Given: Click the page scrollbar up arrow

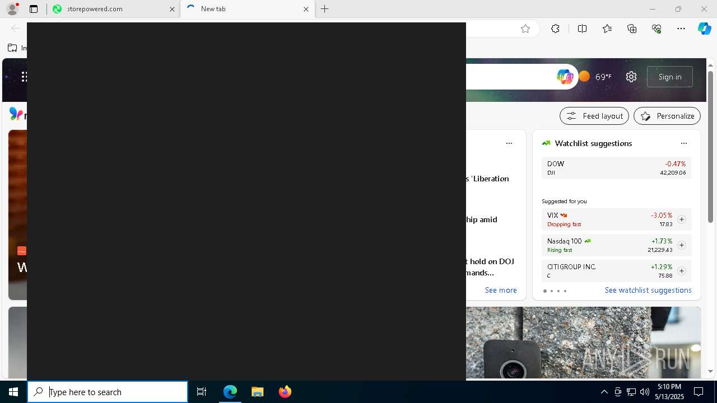Looking at the screenshot, I should pos(710,65).
